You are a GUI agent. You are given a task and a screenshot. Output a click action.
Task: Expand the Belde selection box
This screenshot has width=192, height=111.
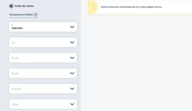pyautogui.click(x=43, y=73)
